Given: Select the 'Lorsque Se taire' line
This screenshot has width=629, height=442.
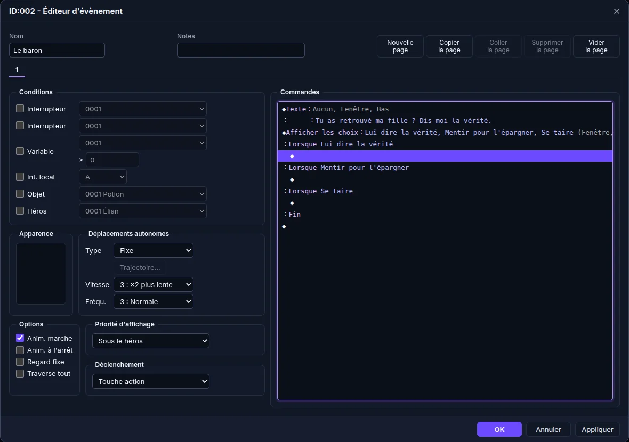Looking at the screenshot, I should 445,191.
